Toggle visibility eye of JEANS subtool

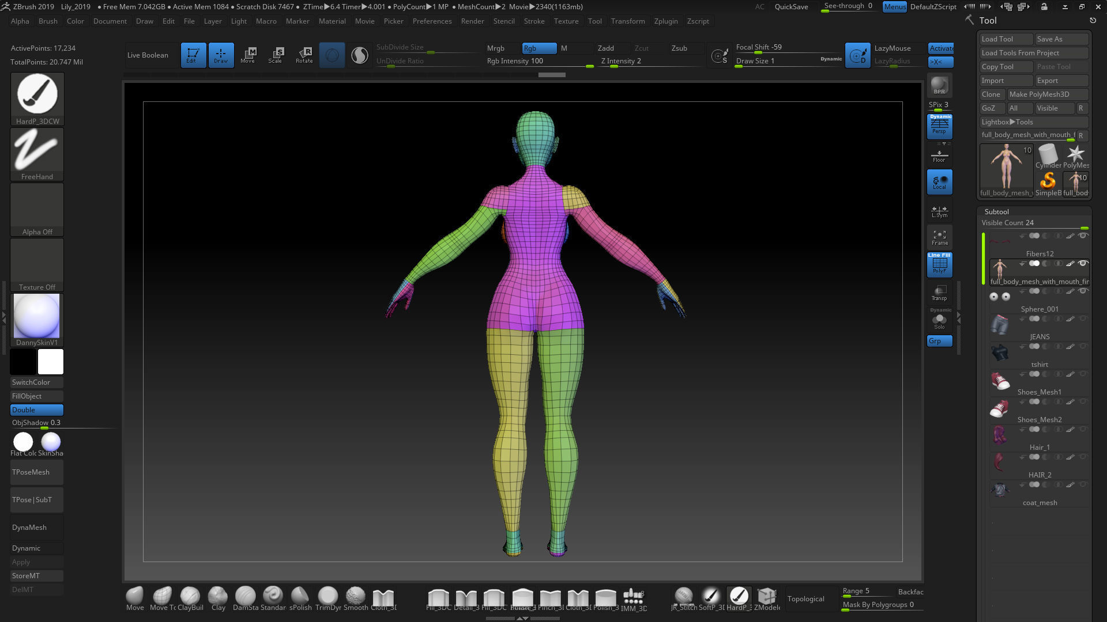tap(1083, 318)
